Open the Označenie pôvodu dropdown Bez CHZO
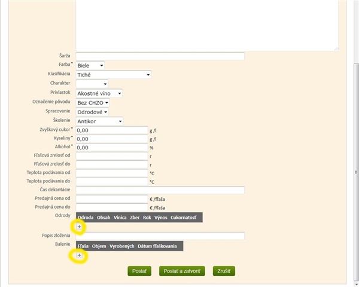Viewport: 359px width, 287px height. point(93,103)
